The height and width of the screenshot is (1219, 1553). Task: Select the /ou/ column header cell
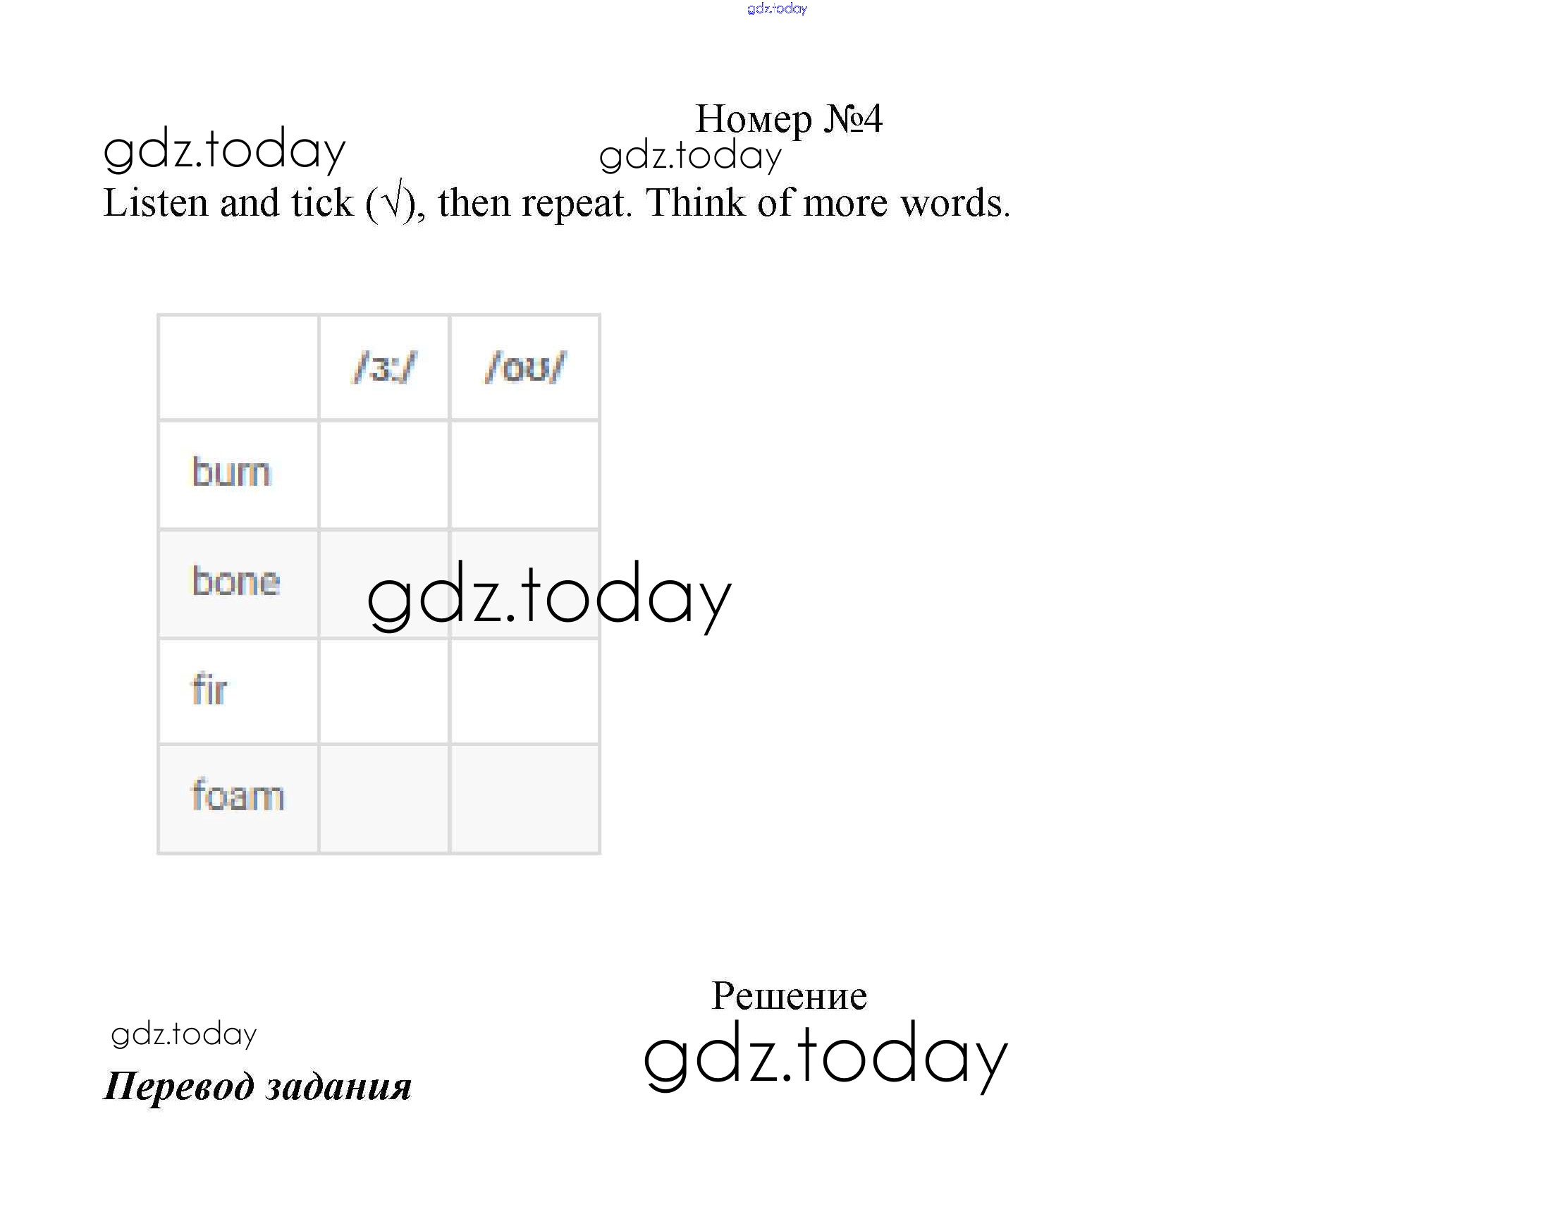pyautogui.click(x=524, y=367)
